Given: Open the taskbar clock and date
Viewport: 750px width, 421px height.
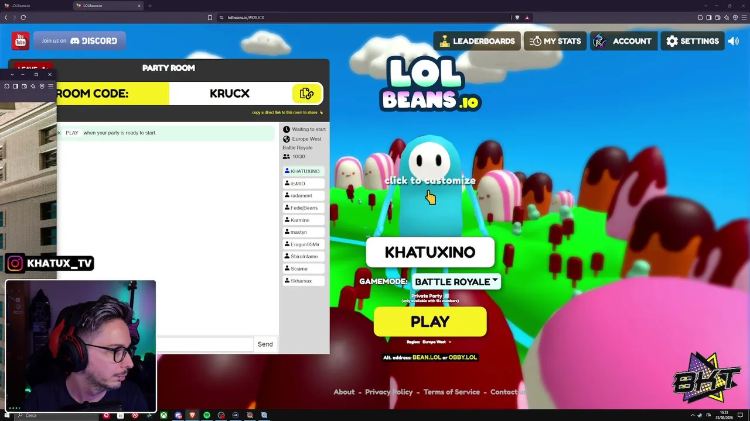Looking at the screenshot, I should coord(724,416).
